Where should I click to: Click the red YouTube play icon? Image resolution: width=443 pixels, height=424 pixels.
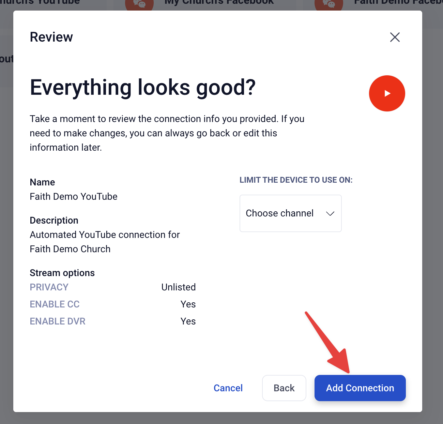tap(387, 93)
